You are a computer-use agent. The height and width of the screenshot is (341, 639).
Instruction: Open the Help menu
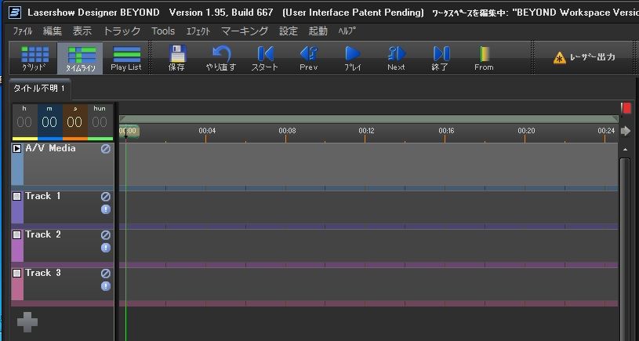point(347,31)
